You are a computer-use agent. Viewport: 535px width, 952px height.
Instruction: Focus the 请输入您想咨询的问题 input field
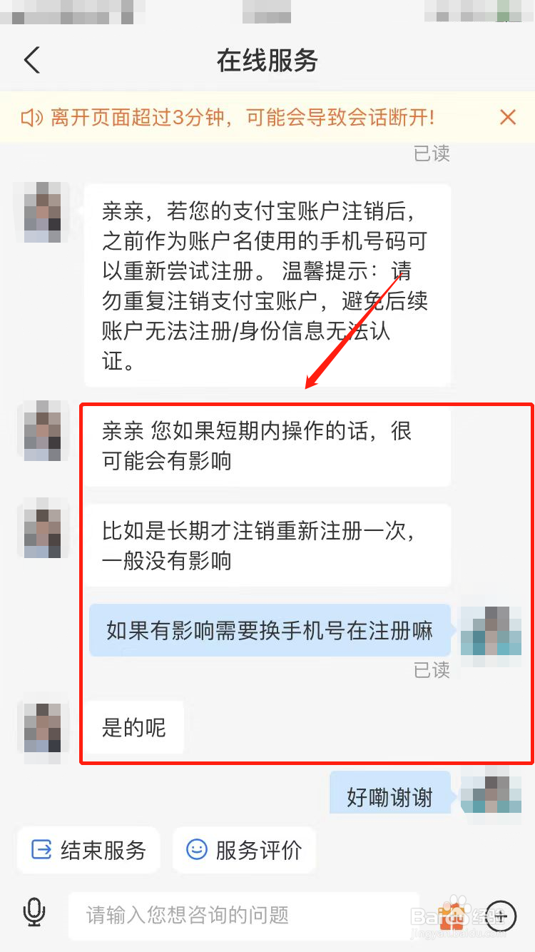244,916
